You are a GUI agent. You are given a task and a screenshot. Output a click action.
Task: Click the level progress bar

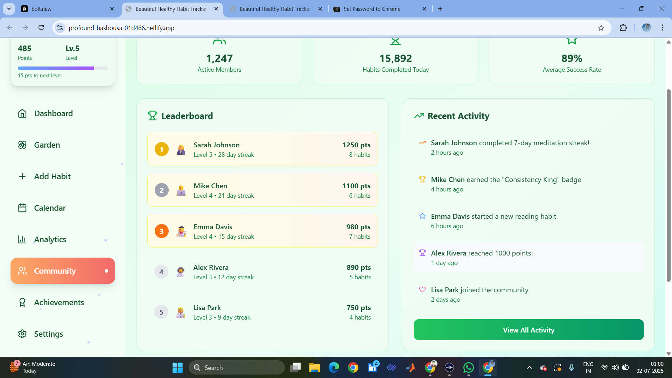(63, 68)
